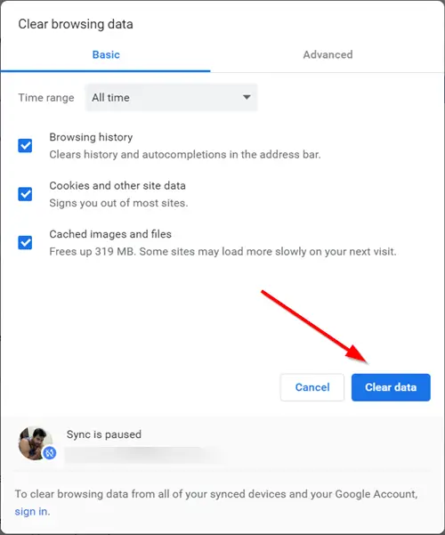This screenshot has width=445, height=535.
Task: Click 'Clears history and autocompletions' description text
Action: pos(185,155)
